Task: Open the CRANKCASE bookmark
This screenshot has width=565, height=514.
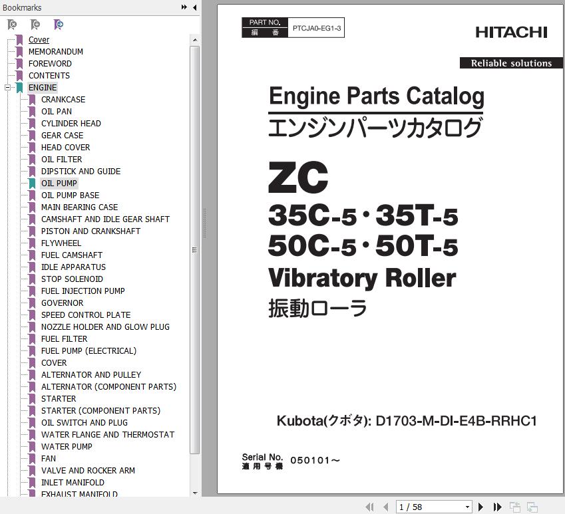Action: [63, 99]
